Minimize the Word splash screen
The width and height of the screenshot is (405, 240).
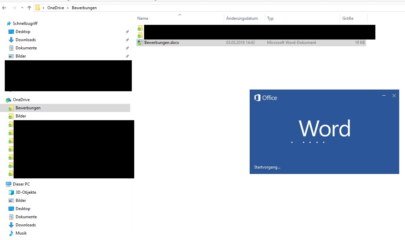tap(384, 96)
